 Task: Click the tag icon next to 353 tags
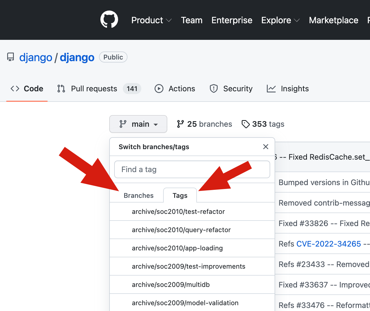coord(245,124)
